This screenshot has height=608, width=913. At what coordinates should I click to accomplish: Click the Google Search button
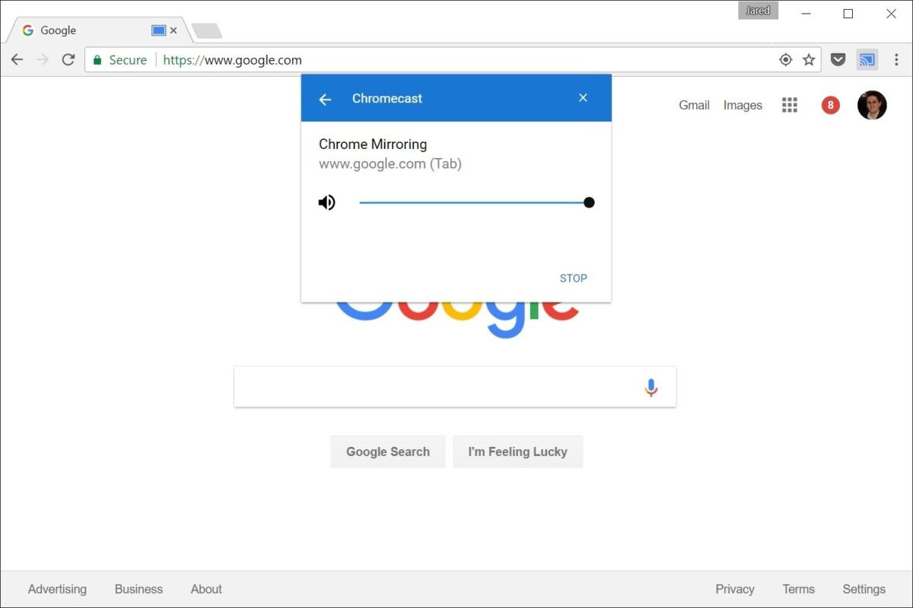388,451
